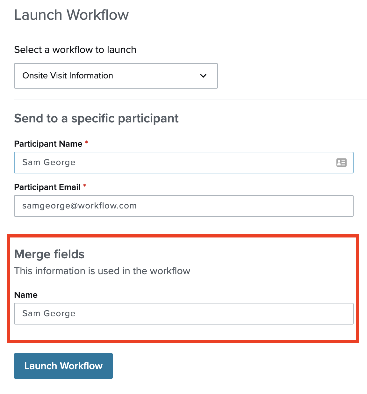Focus the Participant Email input field
367x394 pixels.
tap(184, 206)
